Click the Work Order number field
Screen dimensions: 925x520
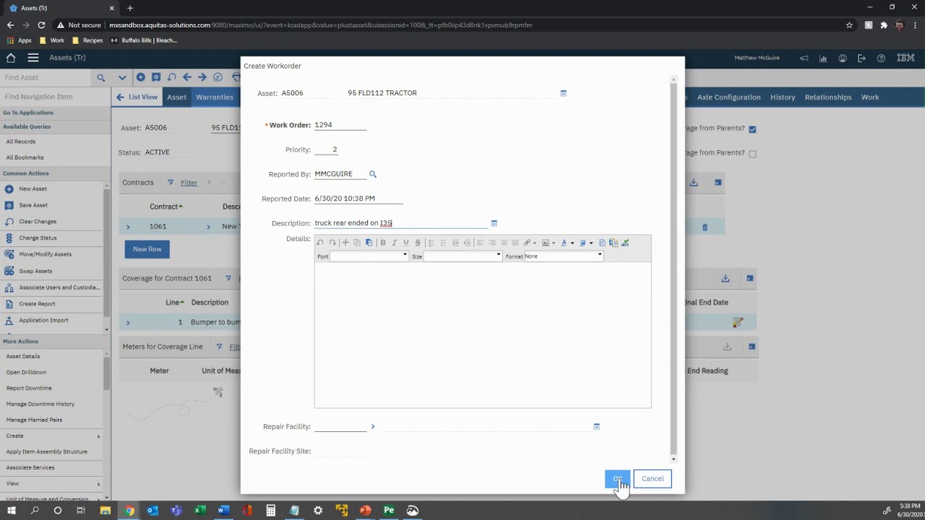340,125
